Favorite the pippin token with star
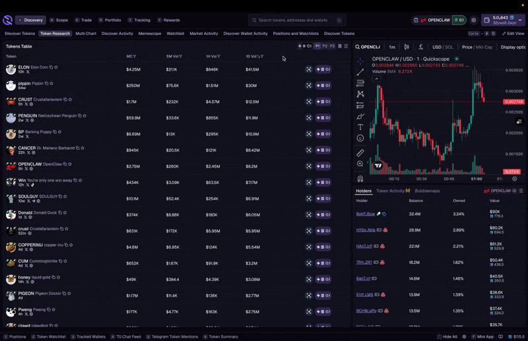Viewport: 528px width, 341px height. (51, 84)
